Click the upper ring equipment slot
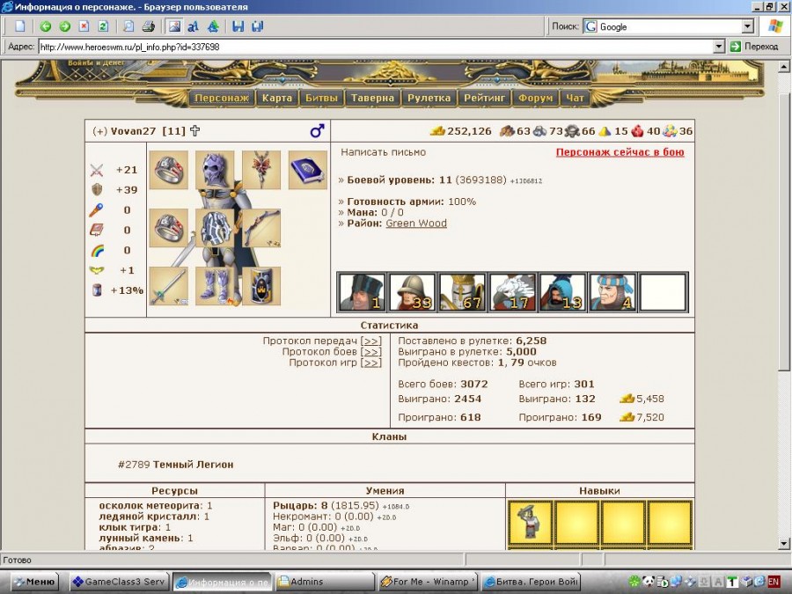This screenshot has height=594, width=792. point(169,170)
